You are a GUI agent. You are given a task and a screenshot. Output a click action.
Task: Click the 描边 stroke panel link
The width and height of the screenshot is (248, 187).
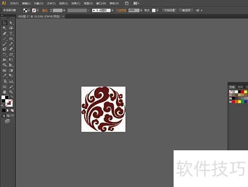[45, 10]
